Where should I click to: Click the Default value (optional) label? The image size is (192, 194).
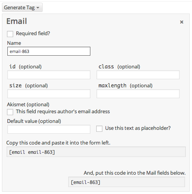(x=34, y=121)
